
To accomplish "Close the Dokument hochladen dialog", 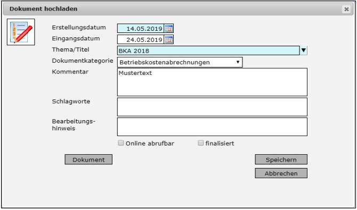I will click(346, 9).
